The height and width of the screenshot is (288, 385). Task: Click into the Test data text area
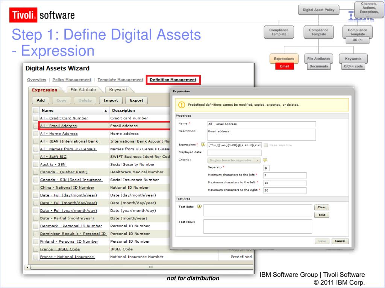(258, 210)
